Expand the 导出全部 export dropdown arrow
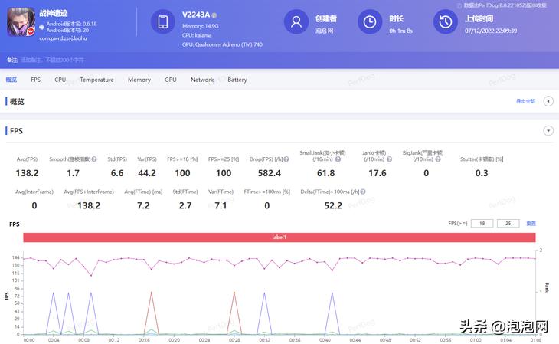This screenshot has height=344, width=559. 549,101
